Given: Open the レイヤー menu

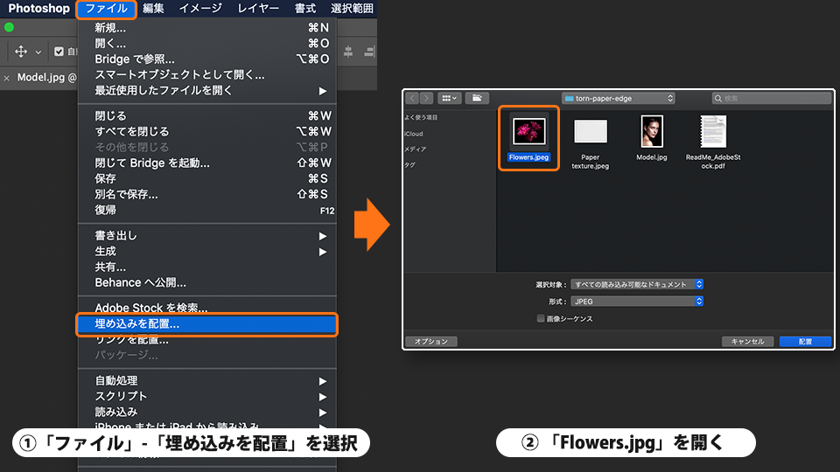Looking at the screenshot, I should click(258, 9).
